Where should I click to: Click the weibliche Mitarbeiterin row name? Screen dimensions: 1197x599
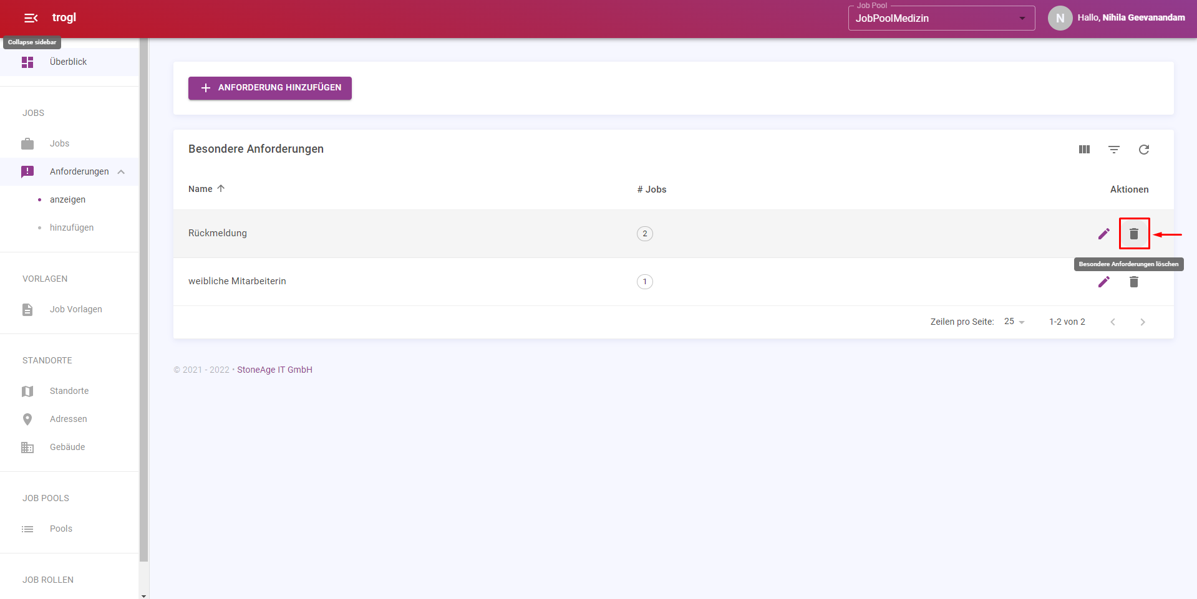click(237, 281)
